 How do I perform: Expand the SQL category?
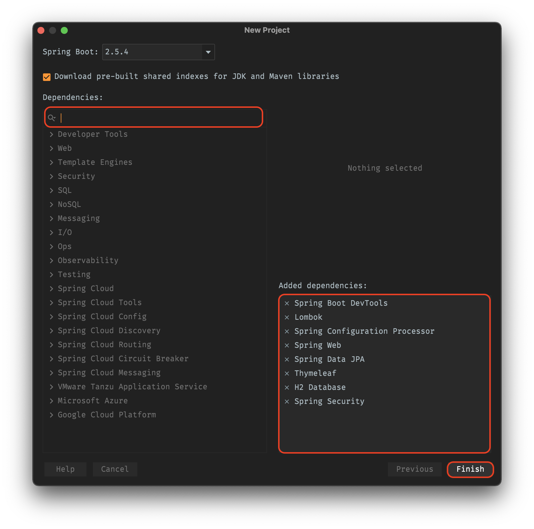(x=51, y=191)
